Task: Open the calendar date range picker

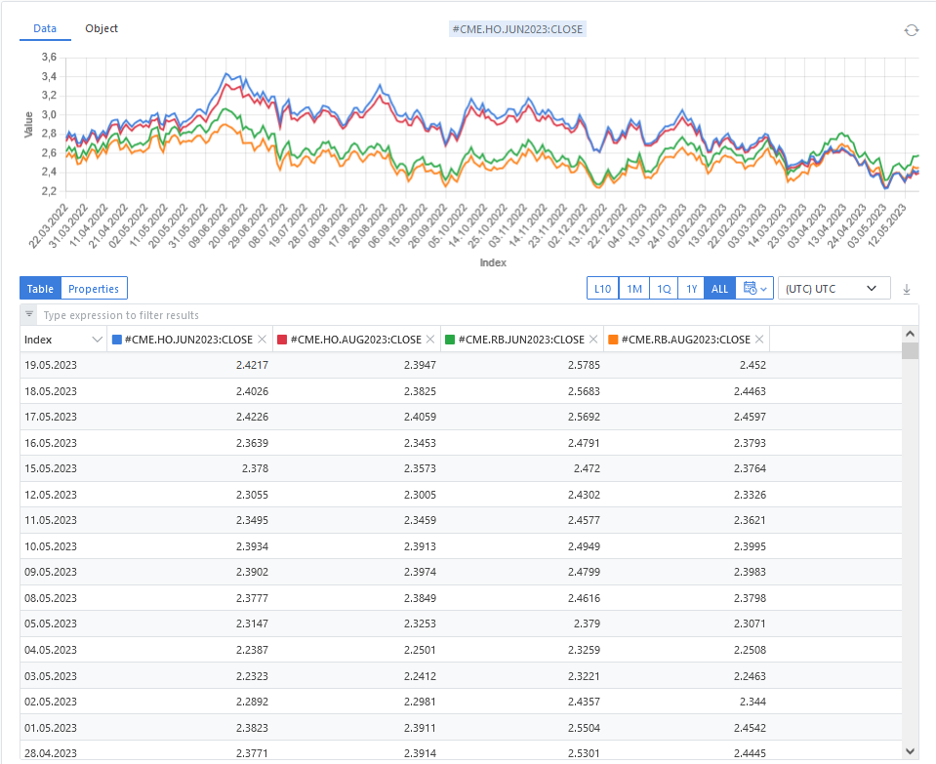Action: 756,289
